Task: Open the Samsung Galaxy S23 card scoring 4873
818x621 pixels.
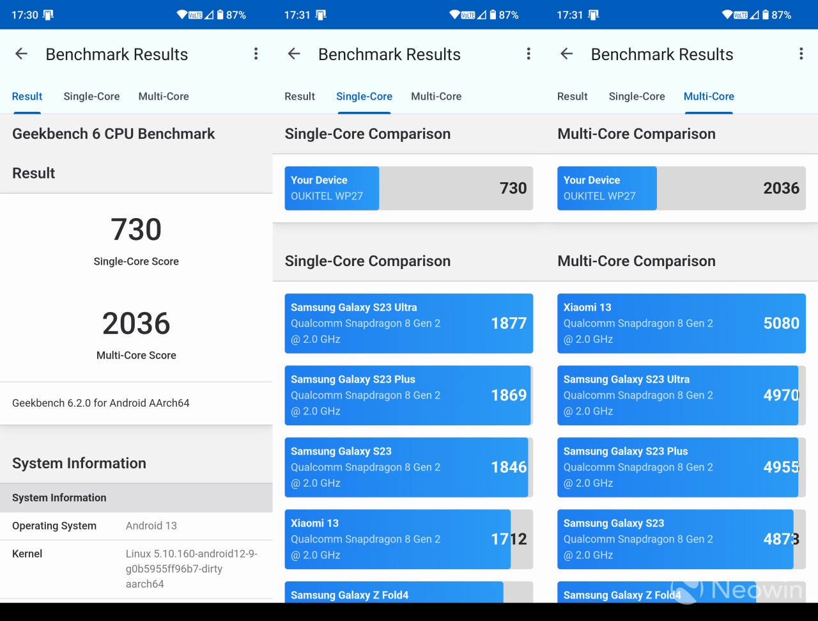Action: click(681, 539)
